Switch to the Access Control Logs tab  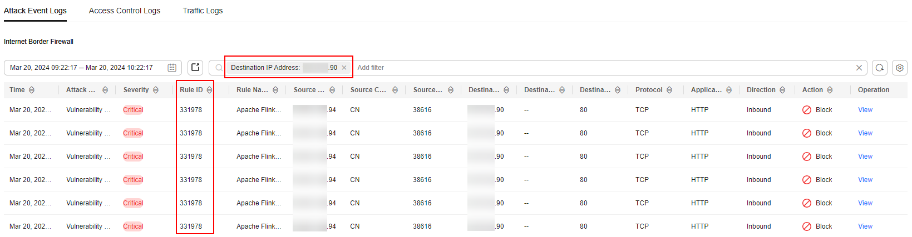pyautogui.click(x=125, y=11)
